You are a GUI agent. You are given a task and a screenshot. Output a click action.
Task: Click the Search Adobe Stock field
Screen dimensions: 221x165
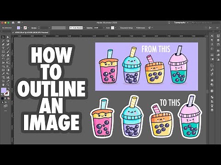click(x=206, y=22)
